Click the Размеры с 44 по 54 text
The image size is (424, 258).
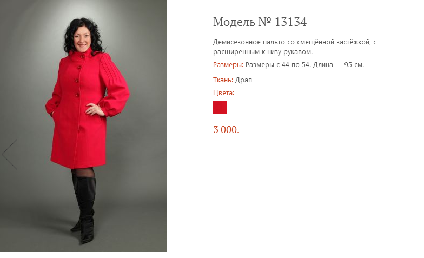tap(278, 65)
